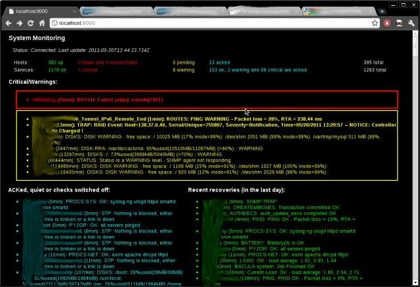
Task: Click the scrollbar up arrow
Action: pos(415,33)
